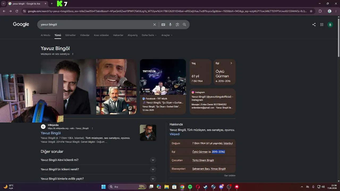Open the Google account avatar B
The image size is (340, 191).
[330, 25]
